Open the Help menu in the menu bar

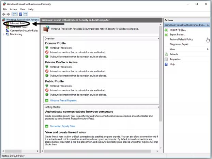(31, 9)
